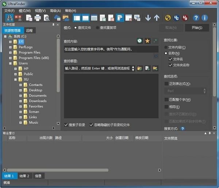This screenshot has width=219, height=188.
Task: Open the search path dropdown arrows
Action: click(133, 68)
